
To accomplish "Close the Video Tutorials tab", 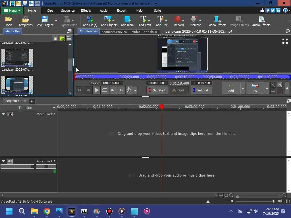I will coord(156,32).
